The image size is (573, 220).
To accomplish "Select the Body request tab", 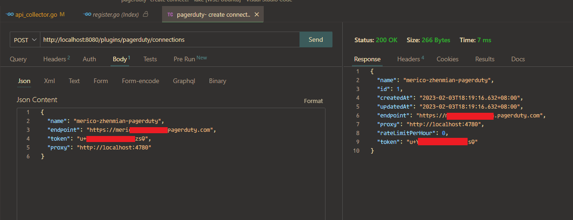I will [121, 59].
